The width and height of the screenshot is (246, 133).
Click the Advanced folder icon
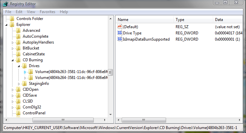18,30
